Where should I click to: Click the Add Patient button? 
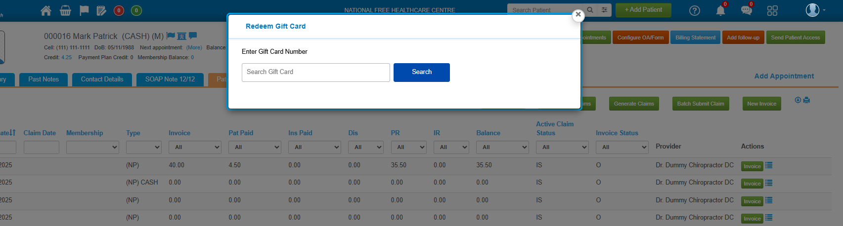(643, 10)
